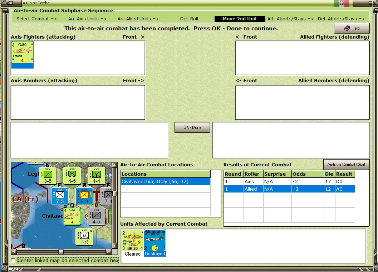Click Att. Aborts/Stays => subphase step
The image size is (378, 272).
click(x=290, y=19)
